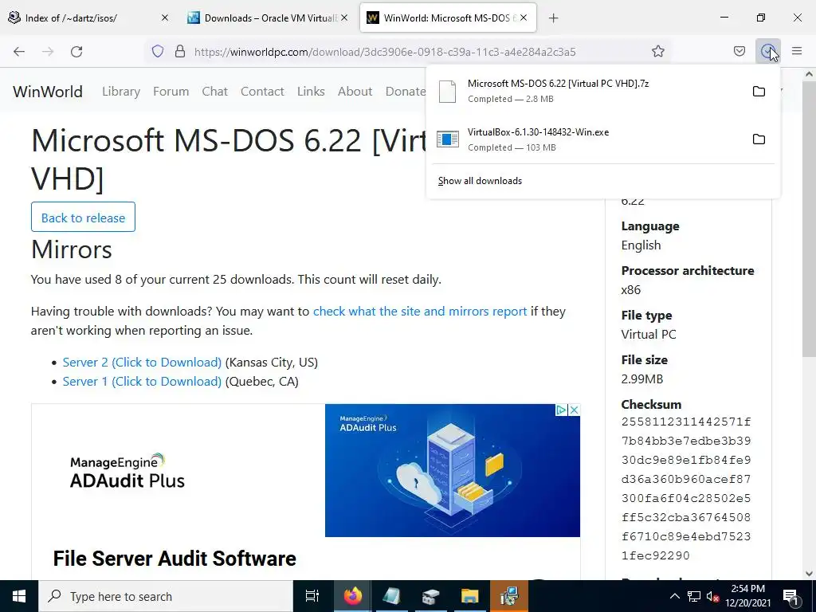This screenshot has width=816, height=612.
Task: Open the Library menu item
Action: click(x=121, y=92)
